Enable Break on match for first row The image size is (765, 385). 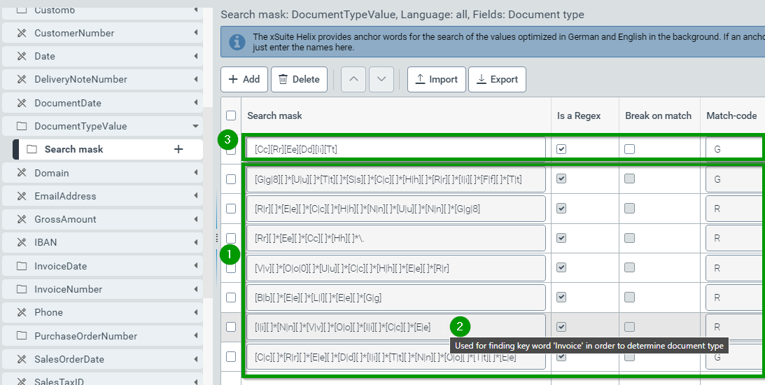point(630,149)
